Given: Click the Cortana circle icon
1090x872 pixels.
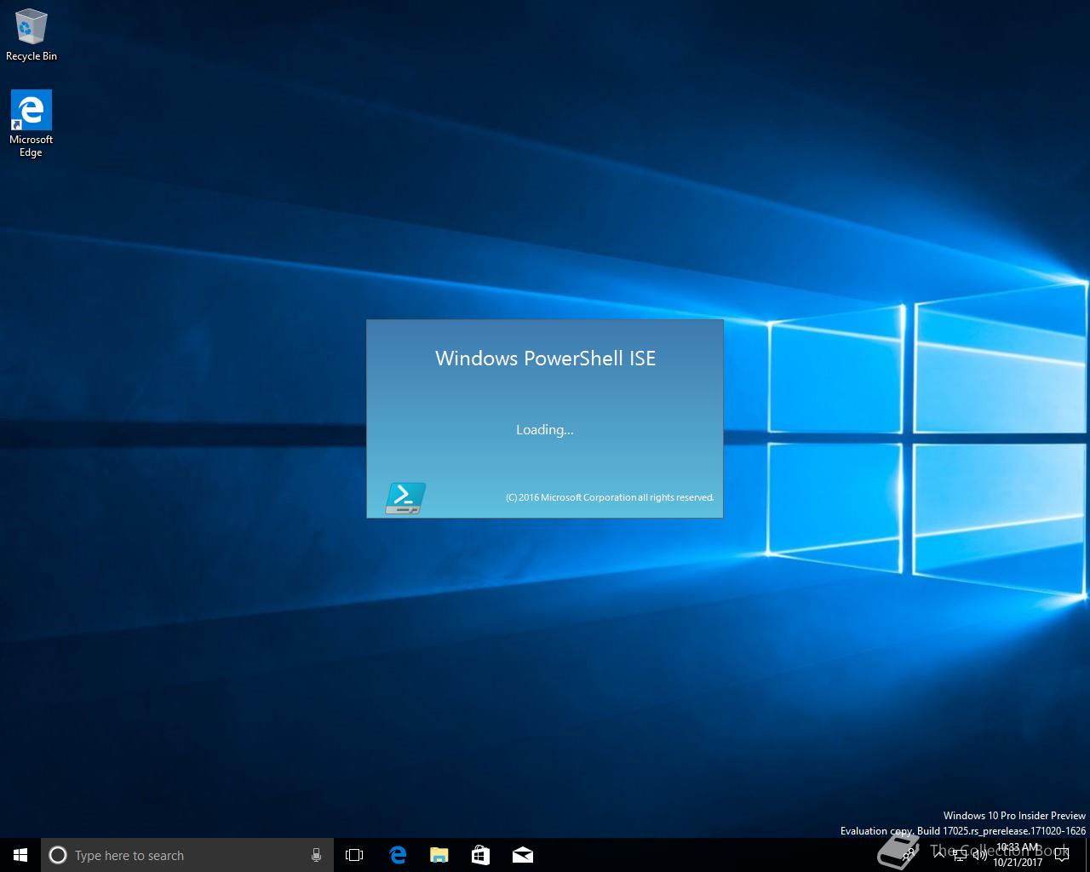Looking at the screenshot, I should coord(58,855).
